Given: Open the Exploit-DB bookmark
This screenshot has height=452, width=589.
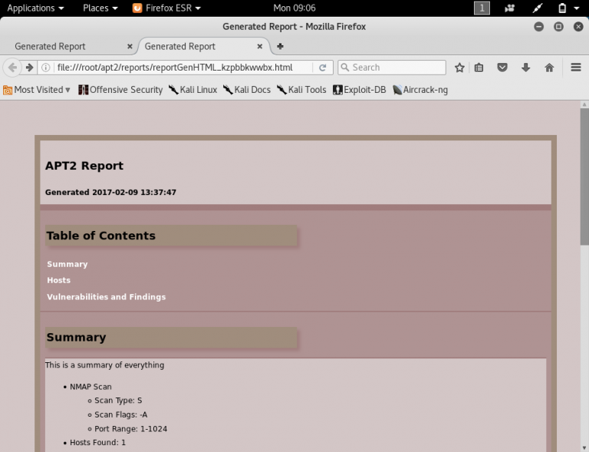Looking at the screenshot, I should point(359,90).
